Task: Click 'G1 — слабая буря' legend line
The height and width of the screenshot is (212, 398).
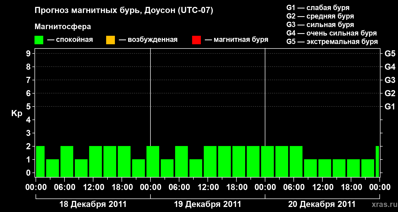Action: click(x=318, y=8)
